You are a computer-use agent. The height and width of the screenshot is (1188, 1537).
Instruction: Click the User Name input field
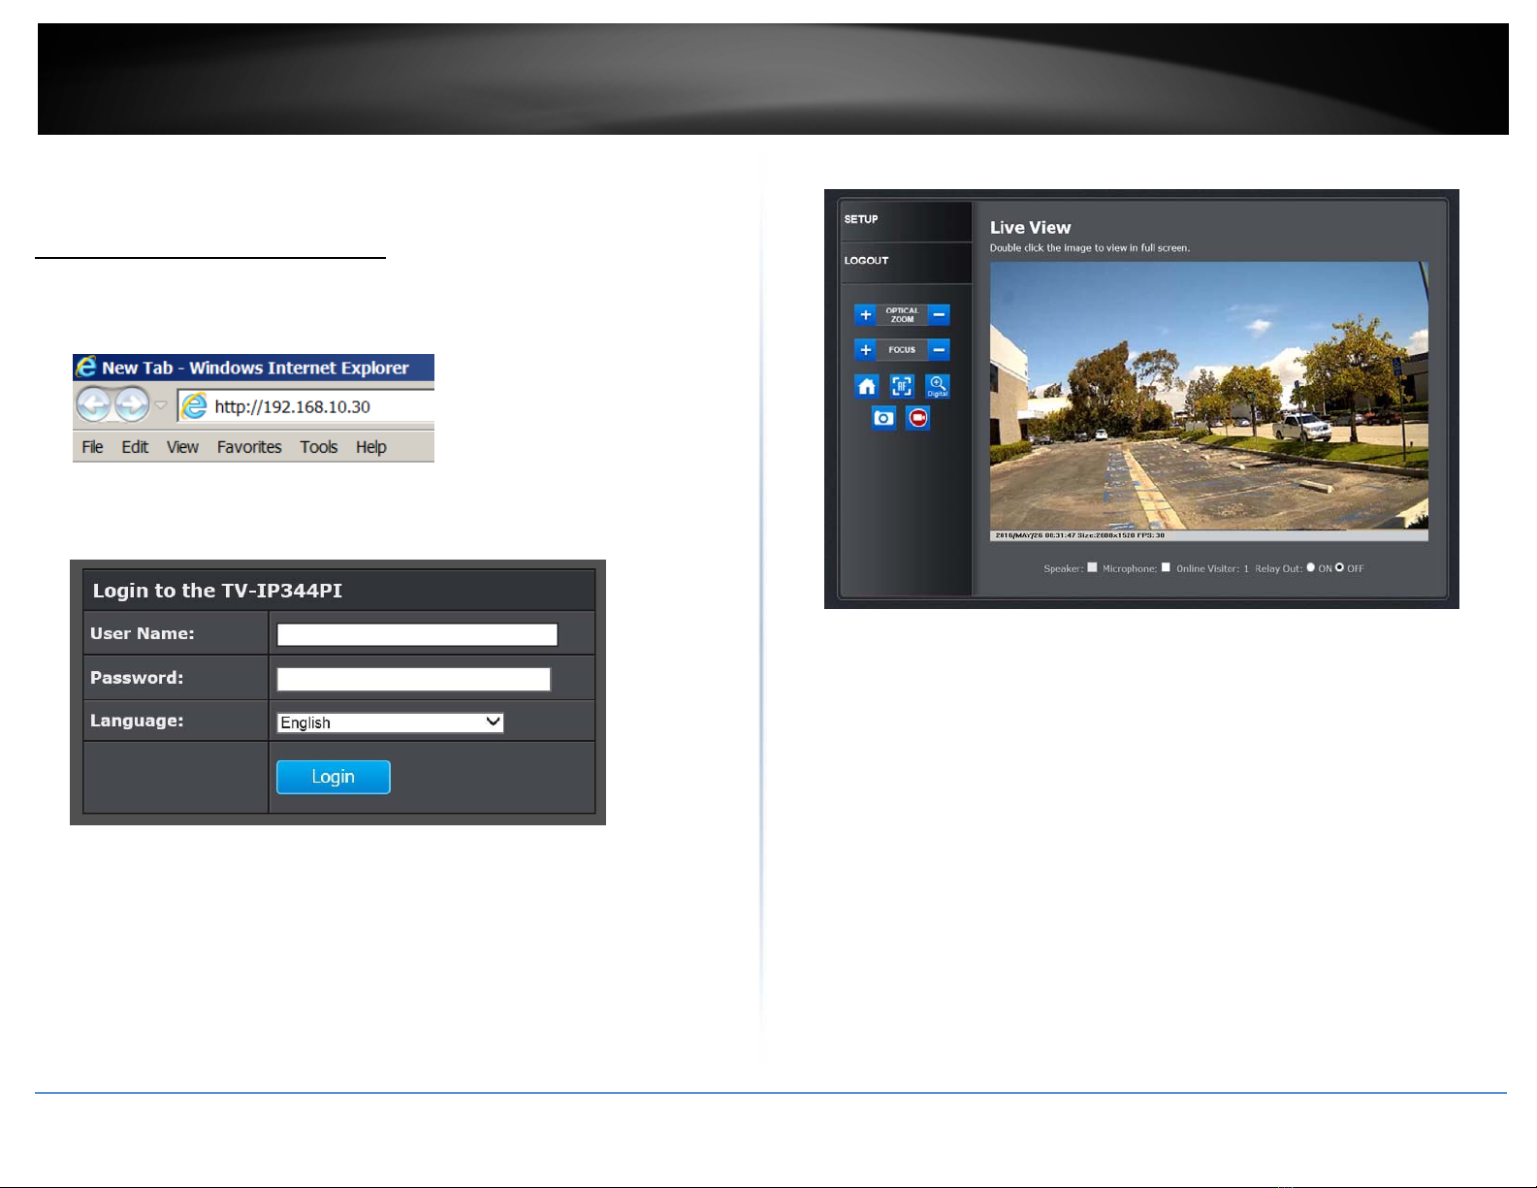417,634
